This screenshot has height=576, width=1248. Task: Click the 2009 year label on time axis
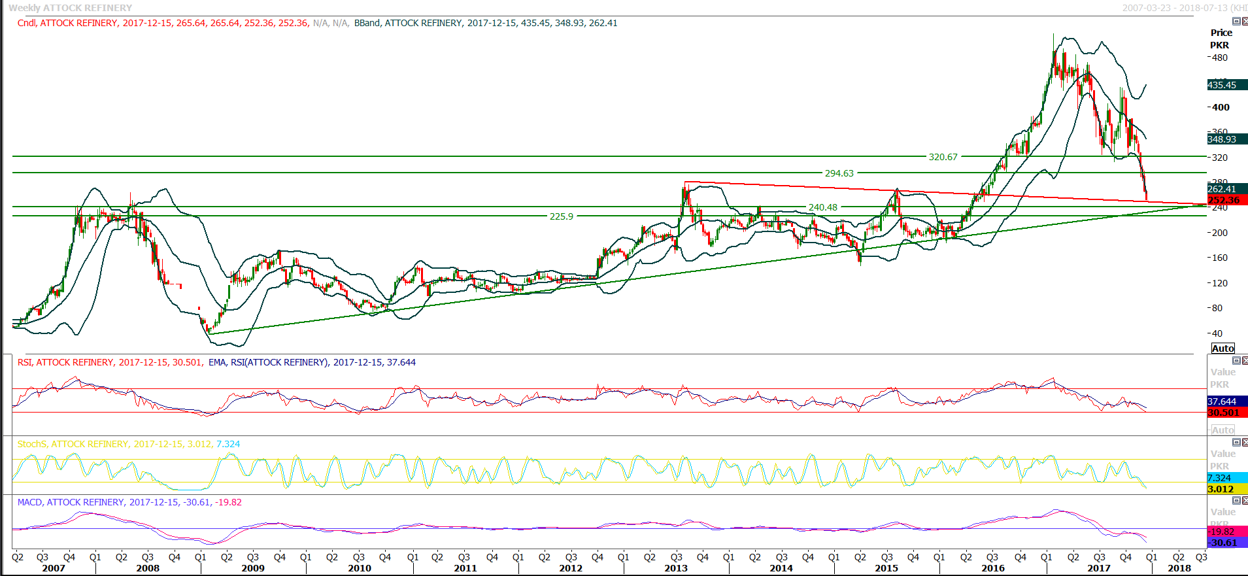point(253,568)
